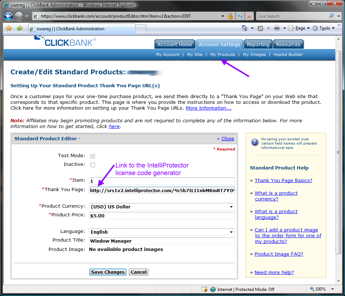Close the Standard Product Editor panel

(228, 138)
